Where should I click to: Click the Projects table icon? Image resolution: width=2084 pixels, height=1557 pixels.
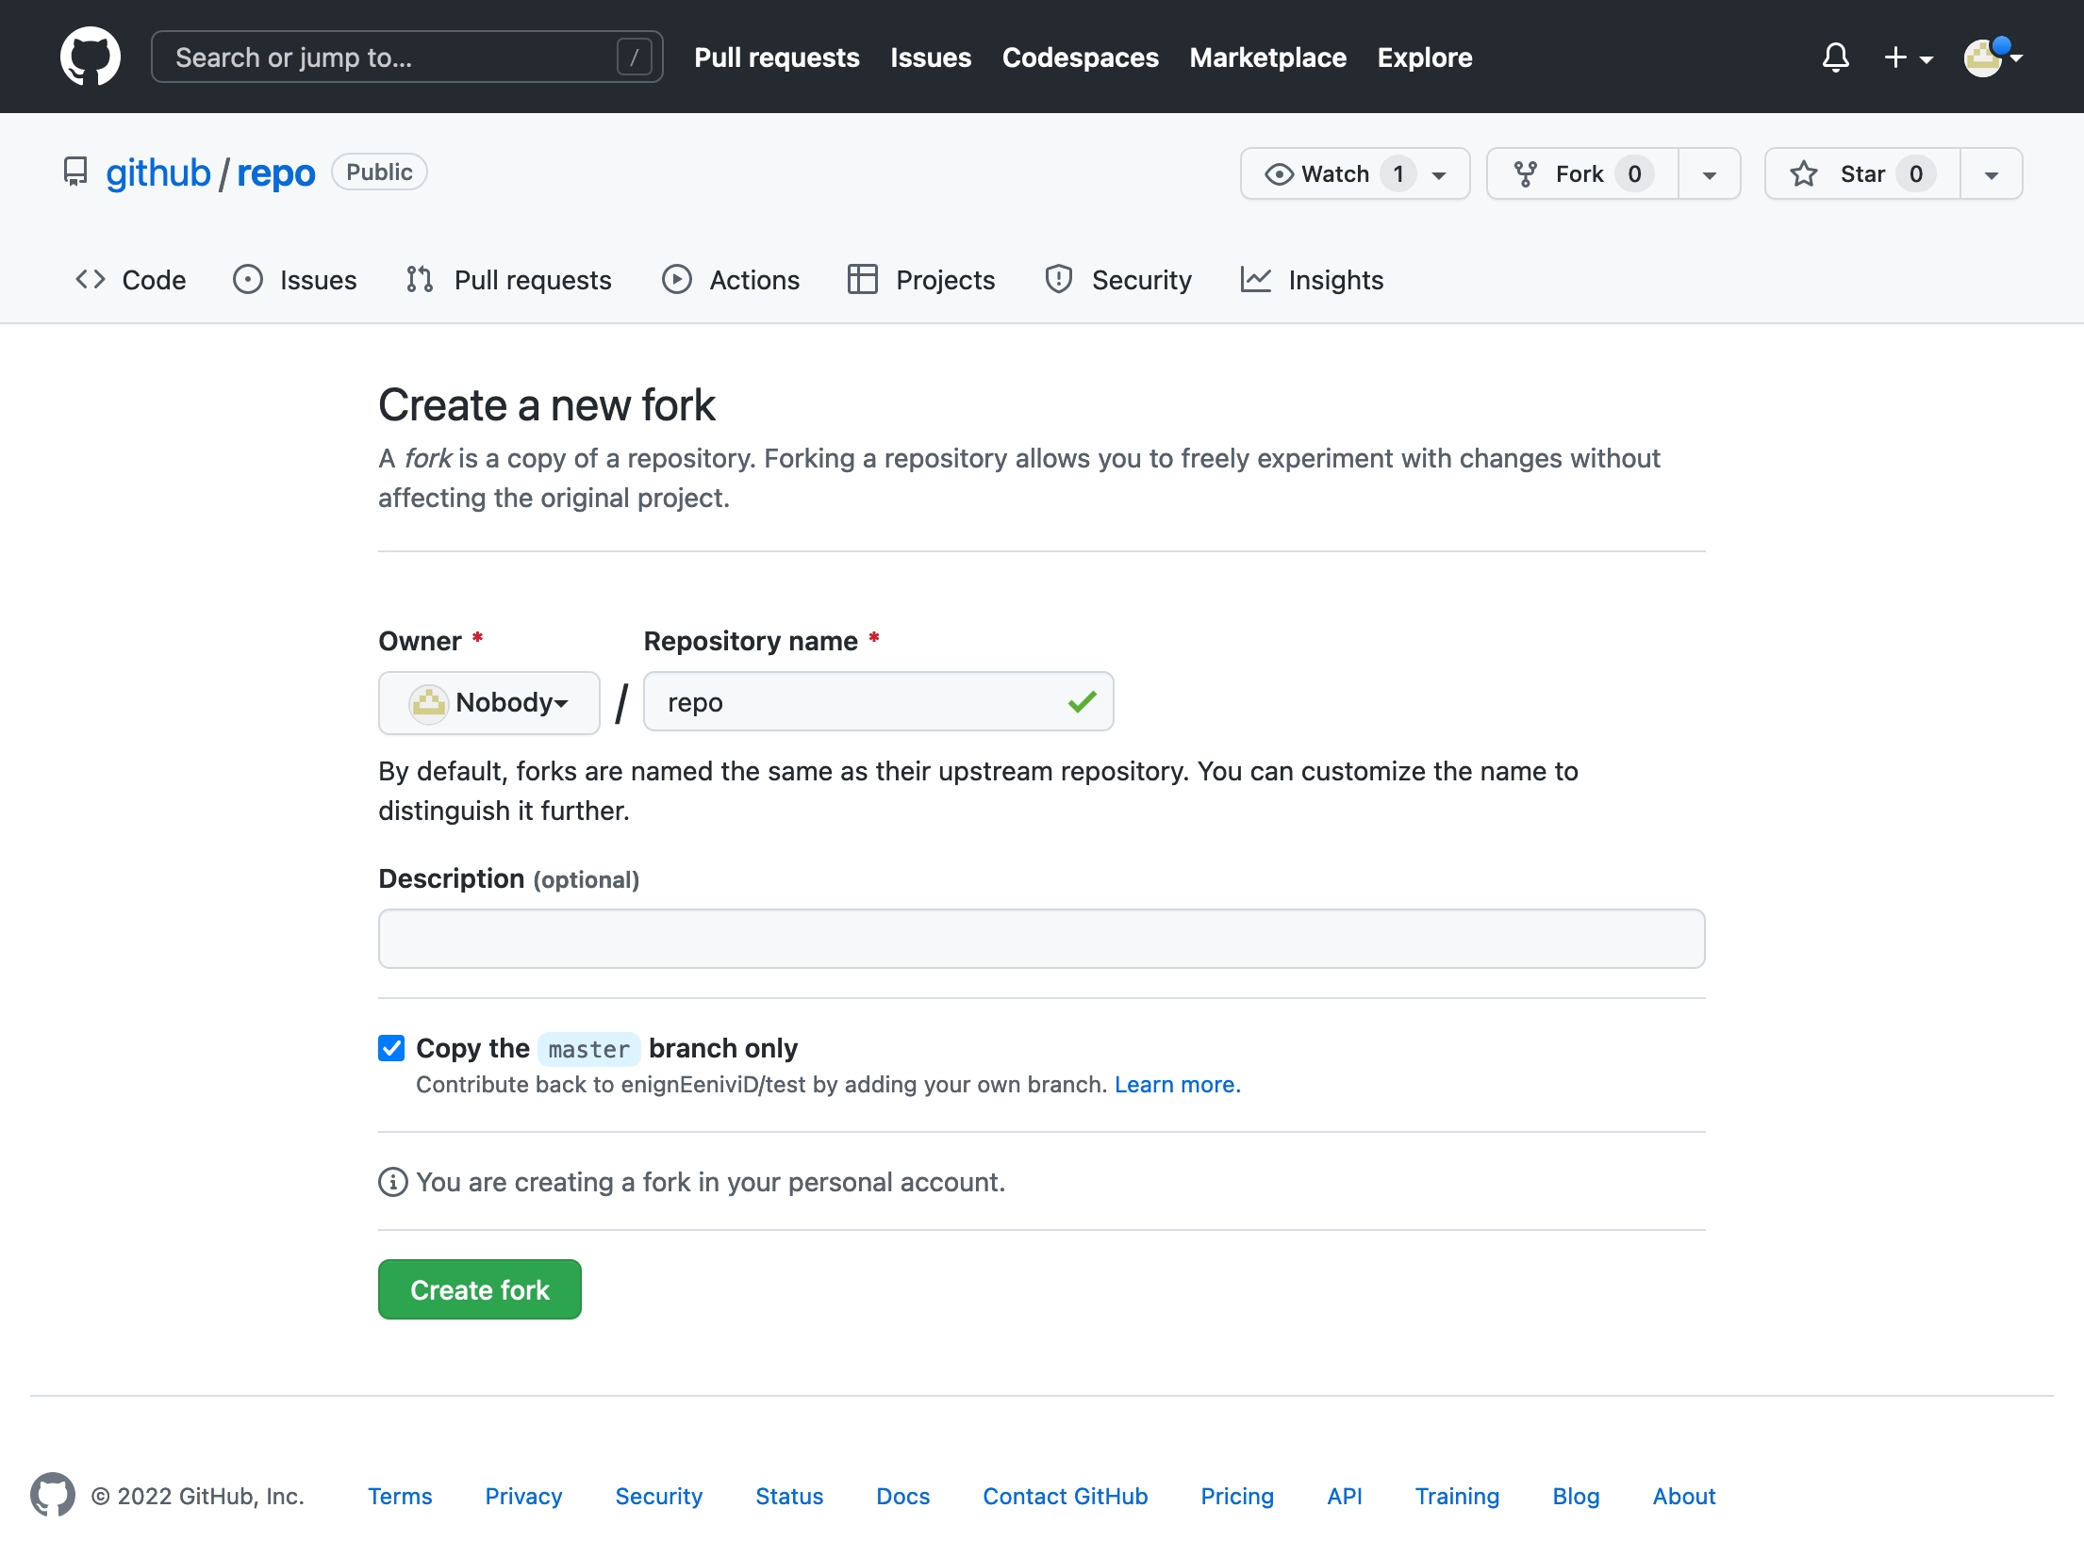pos(862,280)
